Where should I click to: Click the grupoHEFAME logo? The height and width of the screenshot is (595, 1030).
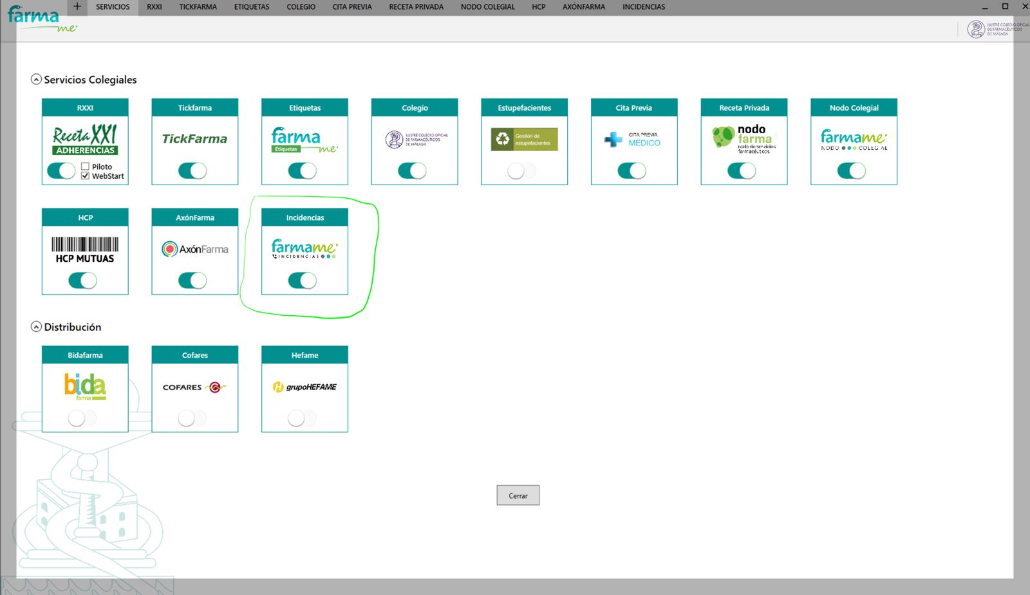point(304,387)
